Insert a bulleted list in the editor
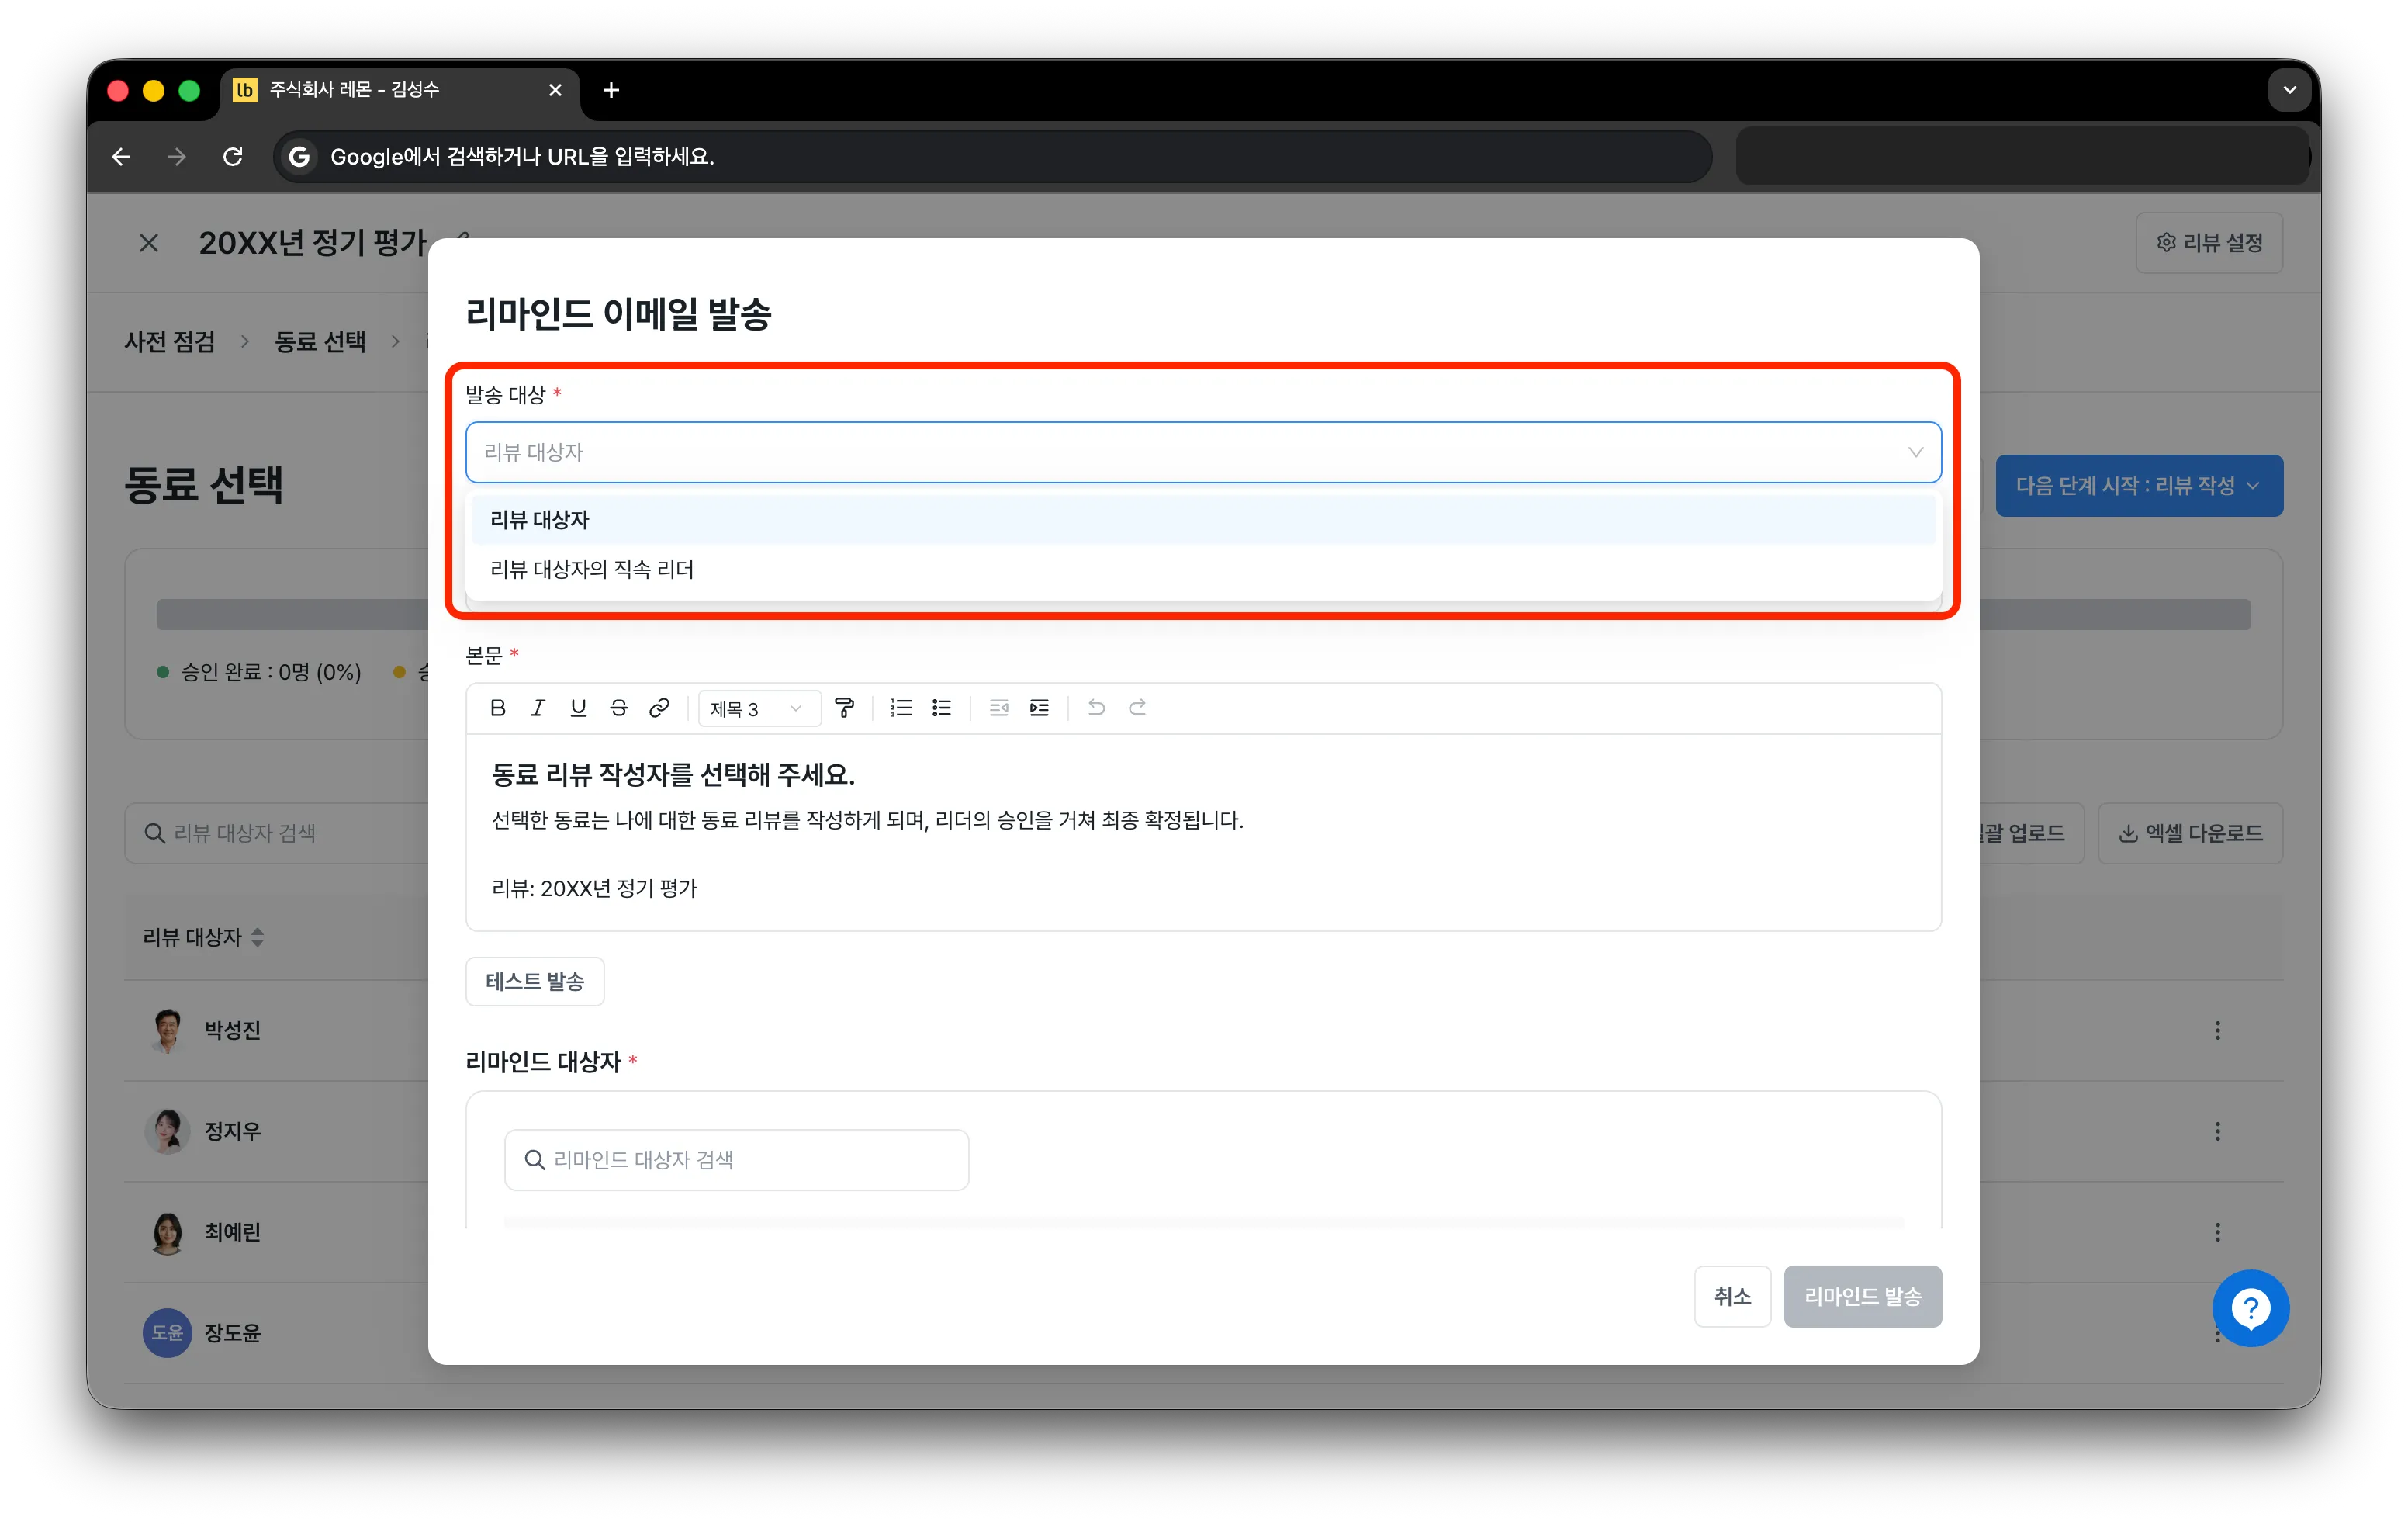This screenshot has height=1524, width=2408. [942, 708]
